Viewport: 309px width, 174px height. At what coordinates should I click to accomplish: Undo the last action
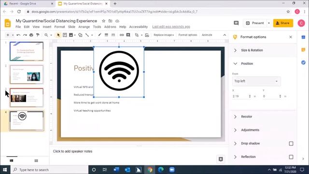point(18,35)
